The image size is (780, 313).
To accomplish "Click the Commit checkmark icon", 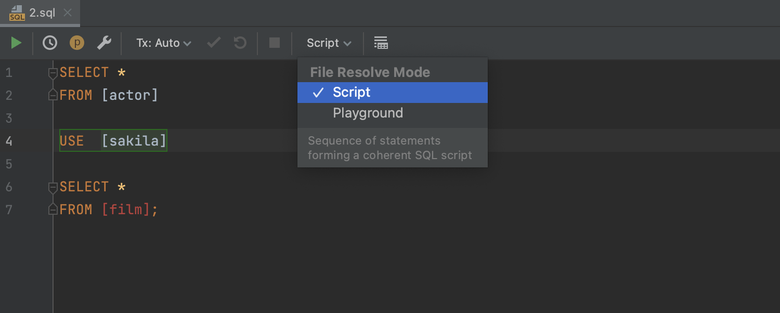I will [214, 43].
